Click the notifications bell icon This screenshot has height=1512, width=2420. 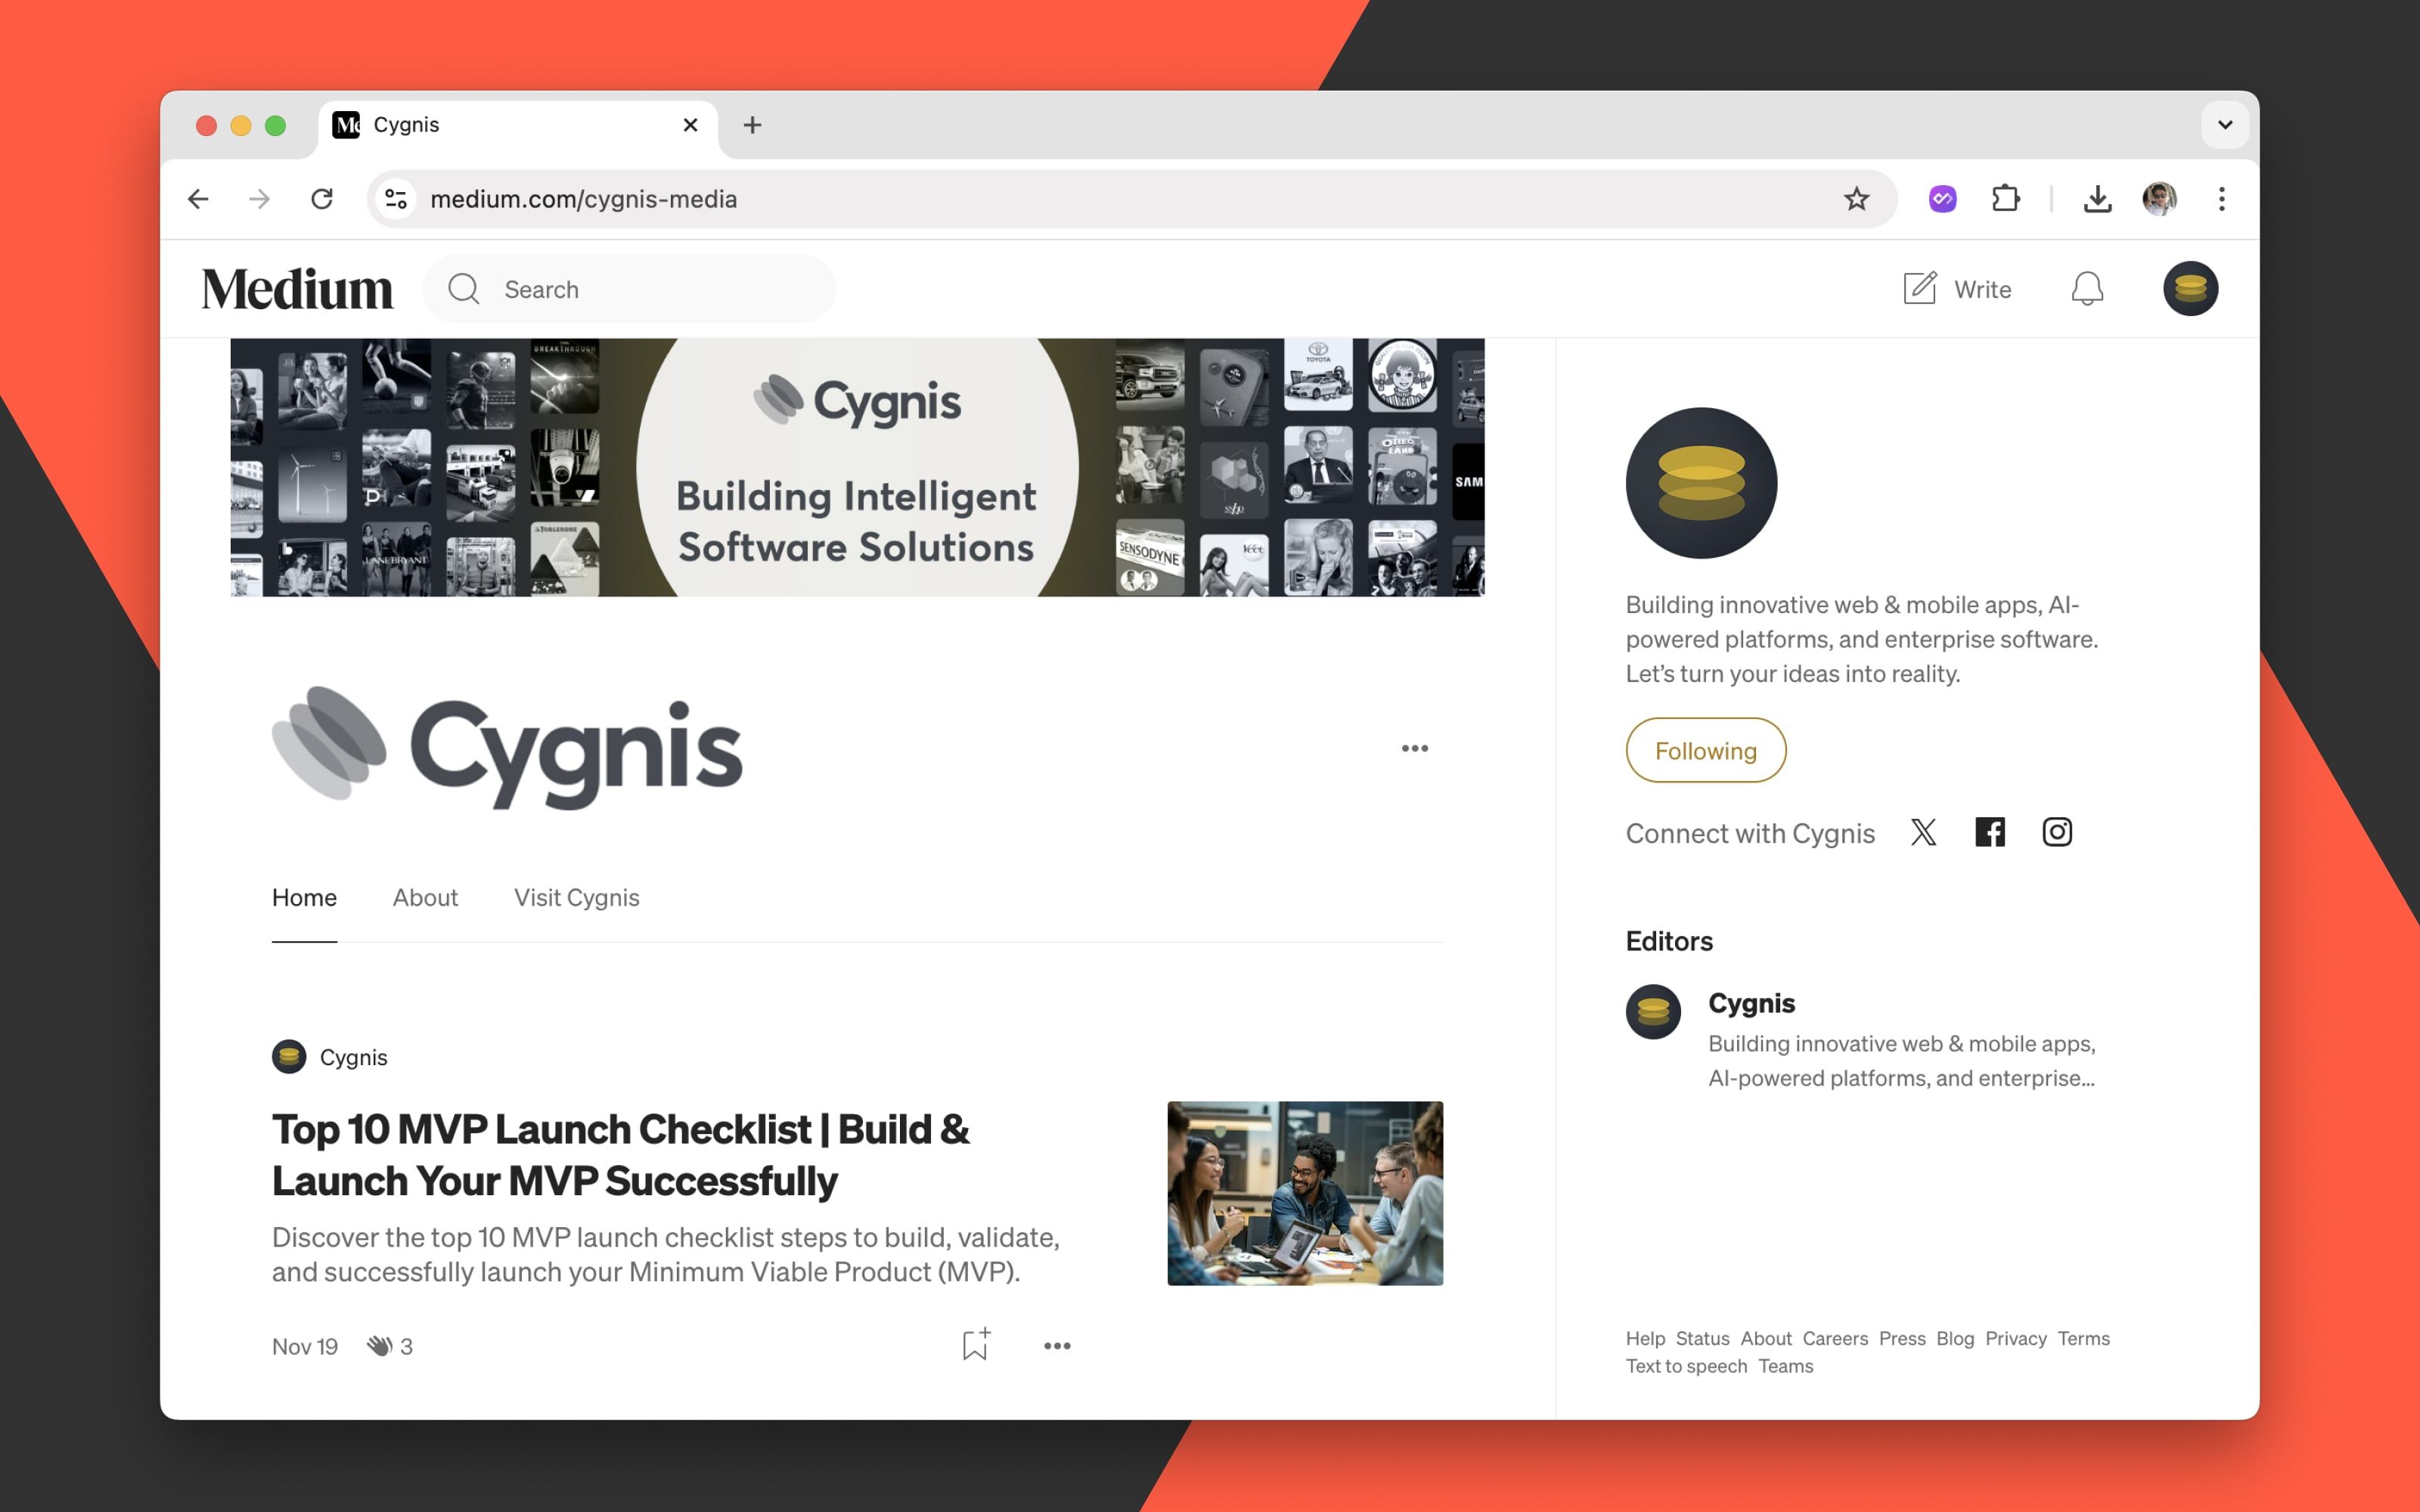(2086, 289)
